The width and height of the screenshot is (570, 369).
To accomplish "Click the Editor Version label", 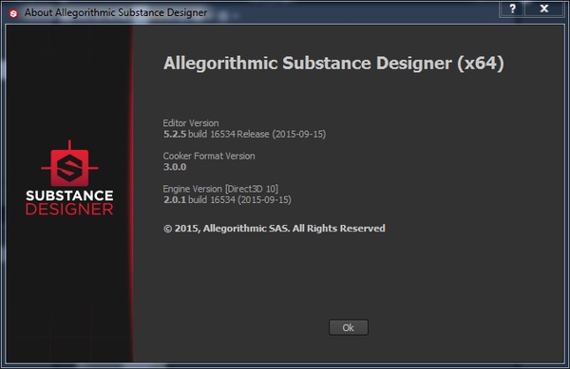I will click(191, 123).
